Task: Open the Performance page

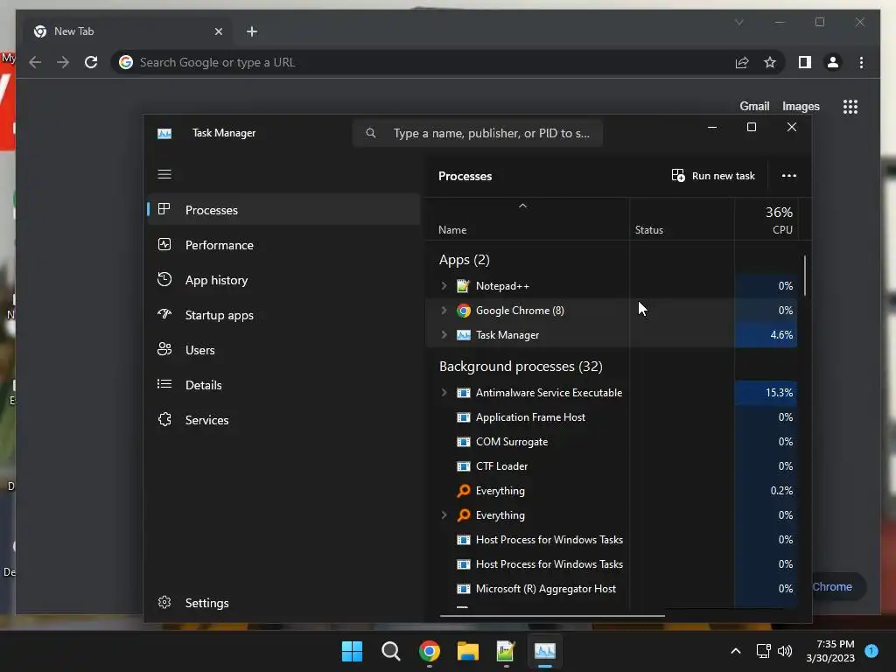Action: (284, 245)
